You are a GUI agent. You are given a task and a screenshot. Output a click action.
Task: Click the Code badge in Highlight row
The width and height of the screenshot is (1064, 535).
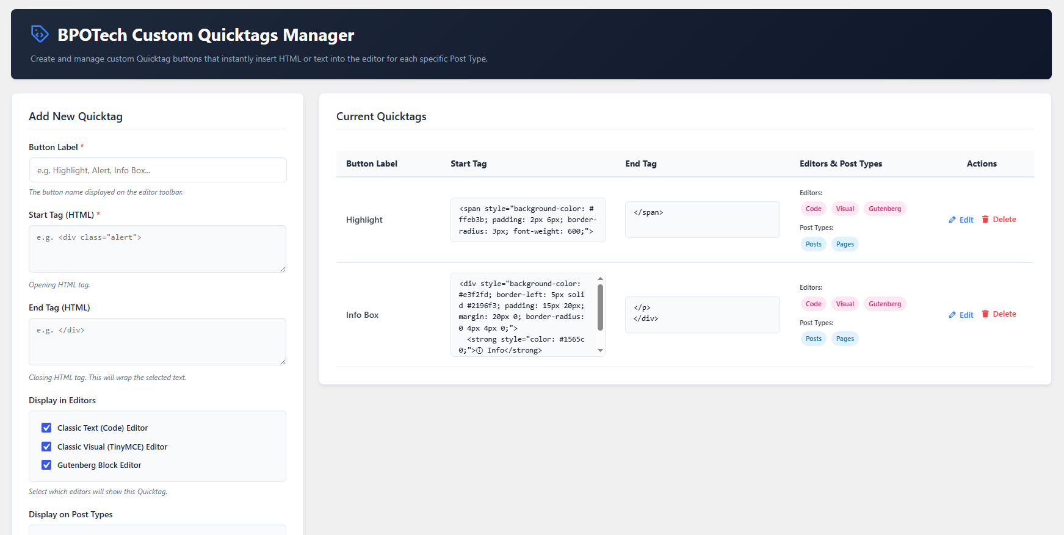click(813, 209)
